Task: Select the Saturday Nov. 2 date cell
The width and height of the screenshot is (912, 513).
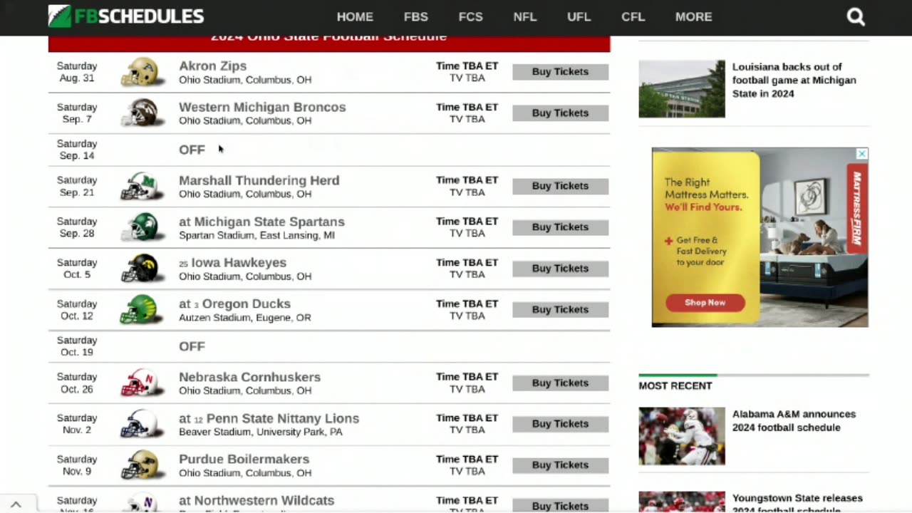Action: point(77,424)
